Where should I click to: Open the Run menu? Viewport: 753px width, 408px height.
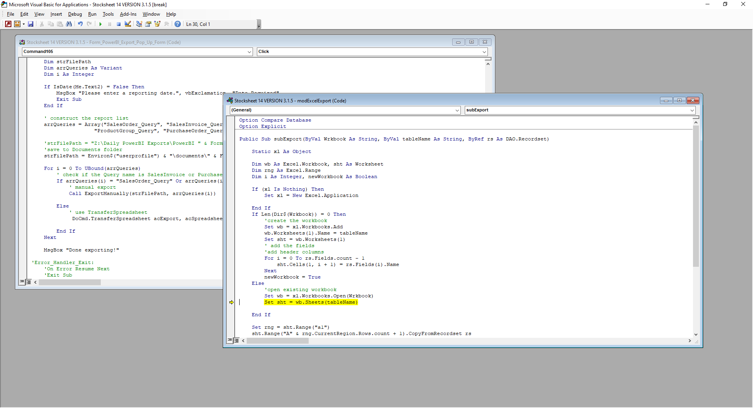click(x=92, y=14)
